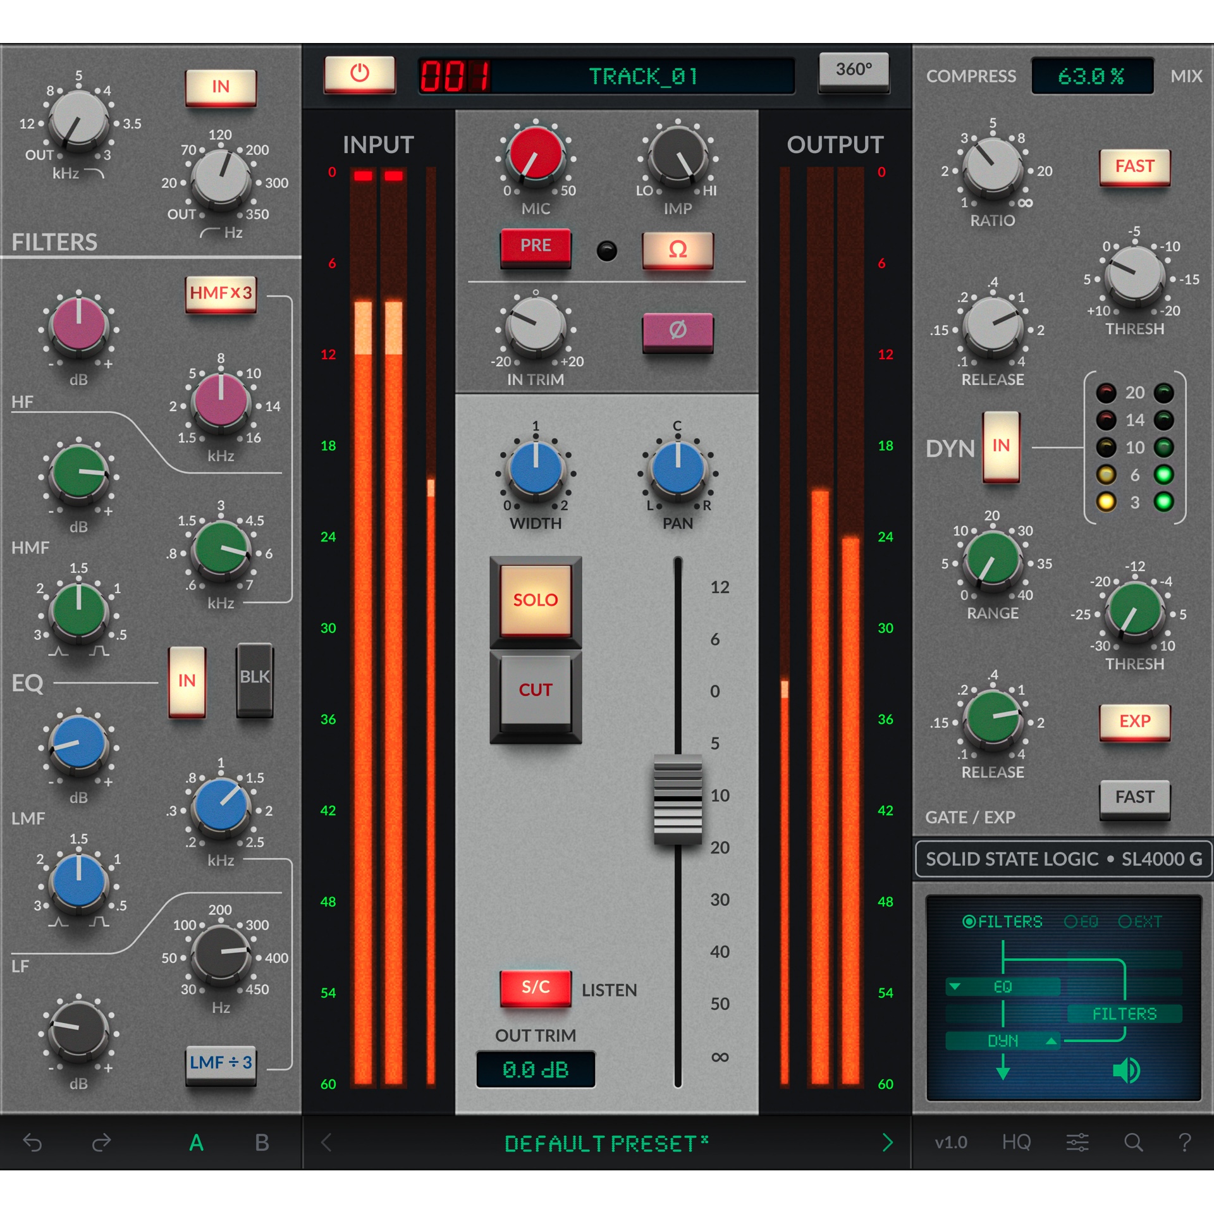Enable the EQ IN toggle
The height and width of the screenshot is (1214, 1214).
click(x=187, y=682)
